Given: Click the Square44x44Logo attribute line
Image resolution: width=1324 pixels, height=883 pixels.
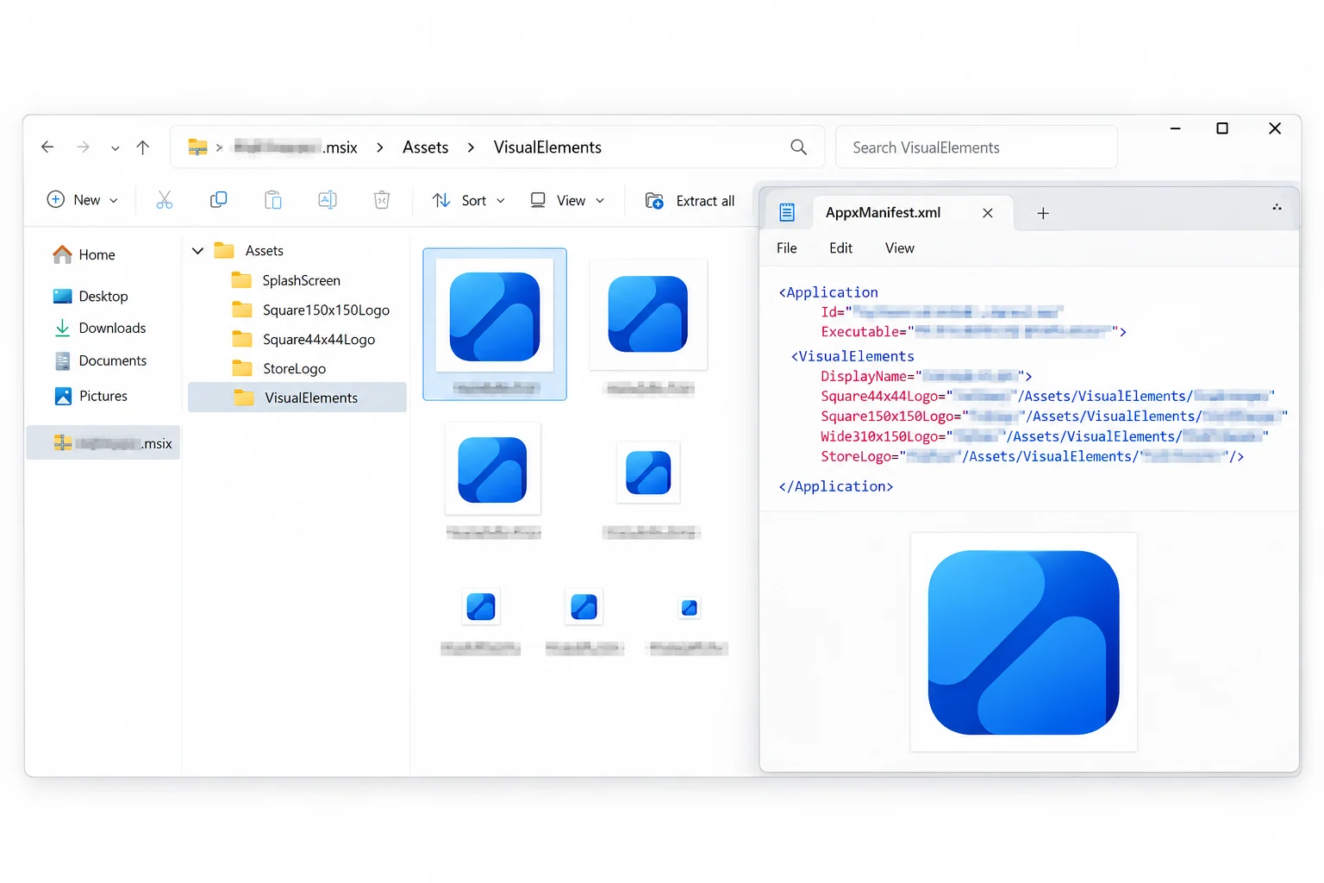Looking at the screenshot, I should pyautogui.click(x=1047, y=396).
